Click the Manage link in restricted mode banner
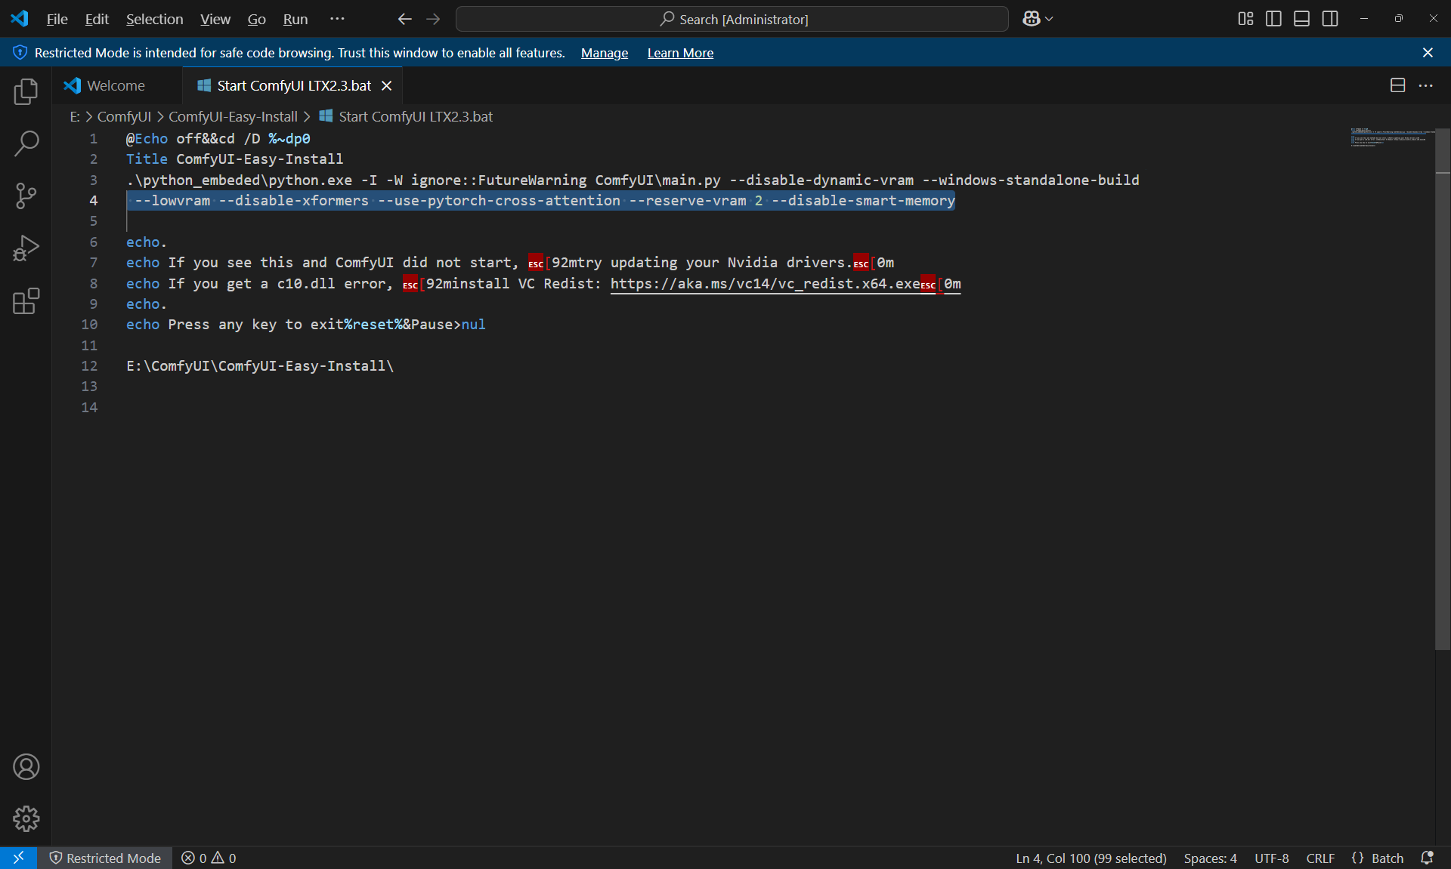Viewport: 1451px width, 869px height. tap(605, 53)
